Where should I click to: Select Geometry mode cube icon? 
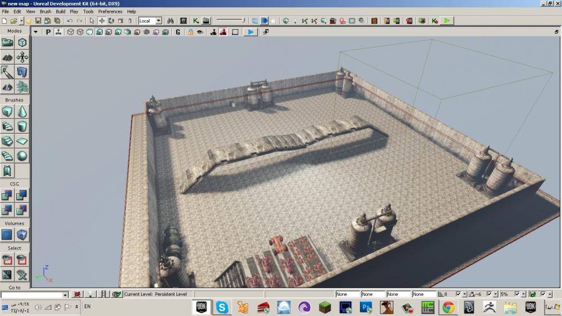pos(22,43)
